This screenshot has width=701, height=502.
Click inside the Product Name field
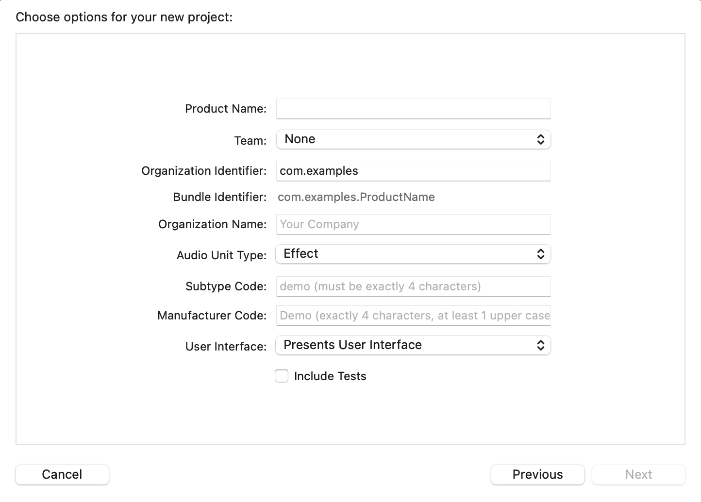coord(413,109)
